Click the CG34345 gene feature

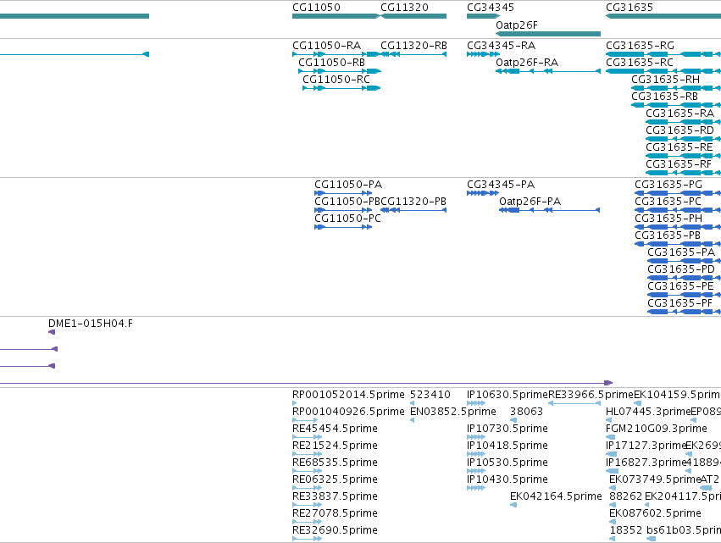point(483,16)
